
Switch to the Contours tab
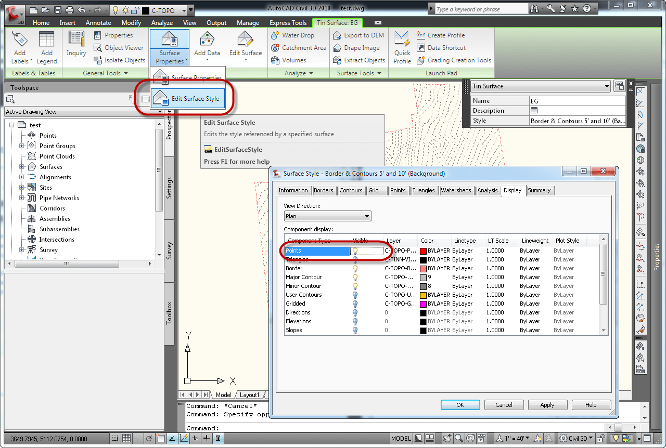point(351,190)
